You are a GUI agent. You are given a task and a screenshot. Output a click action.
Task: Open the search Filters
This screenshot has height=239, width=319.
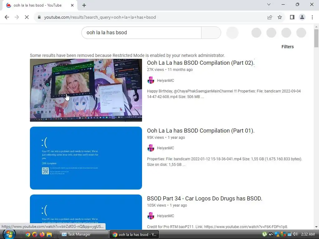pos(288,47)
